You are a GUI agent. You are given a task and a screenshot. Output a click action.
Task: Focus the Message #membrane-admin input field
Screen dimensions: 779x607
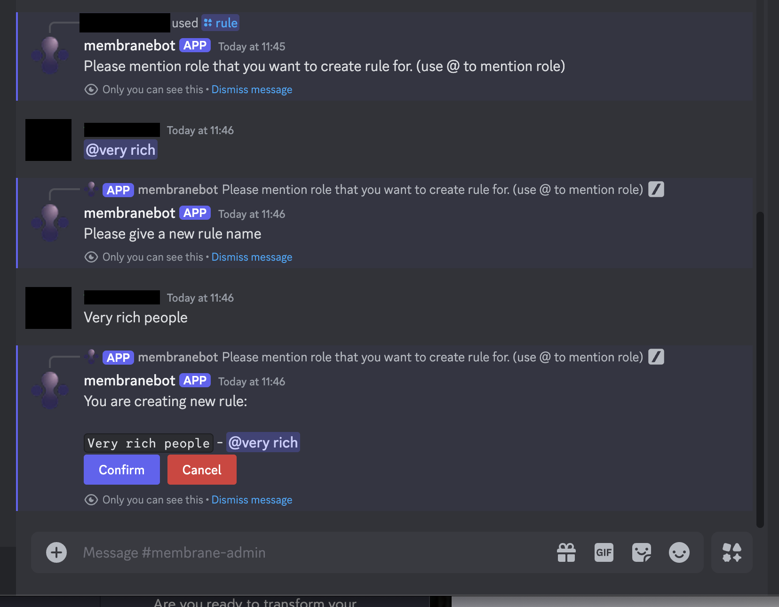point(310,552)
